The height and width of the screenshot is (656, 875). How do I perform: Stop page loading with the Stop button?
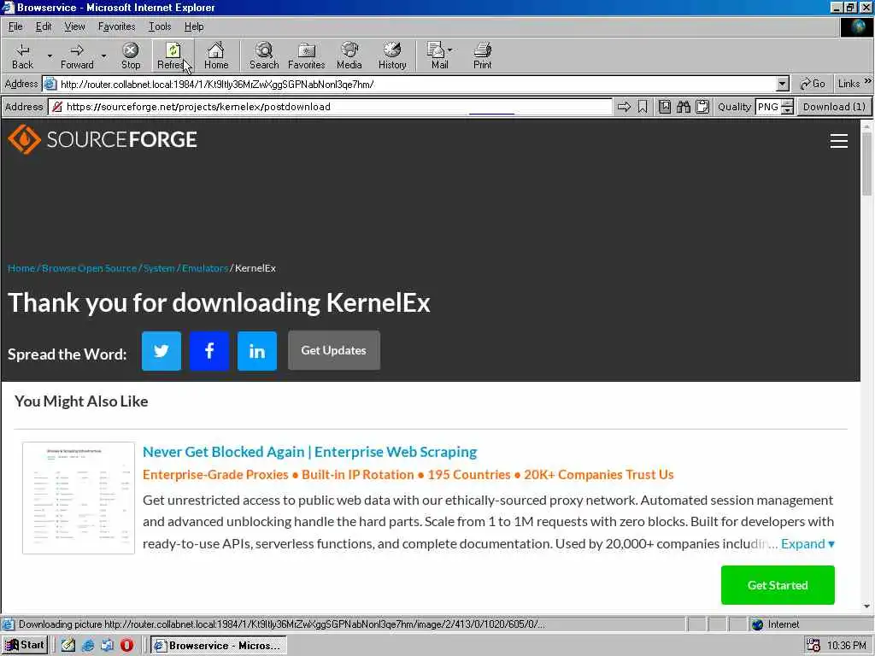tap(131, 56)
